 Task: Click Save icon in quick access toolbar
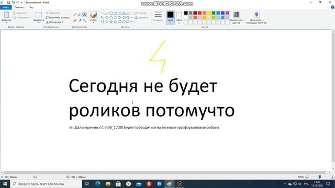pos(8,2)
